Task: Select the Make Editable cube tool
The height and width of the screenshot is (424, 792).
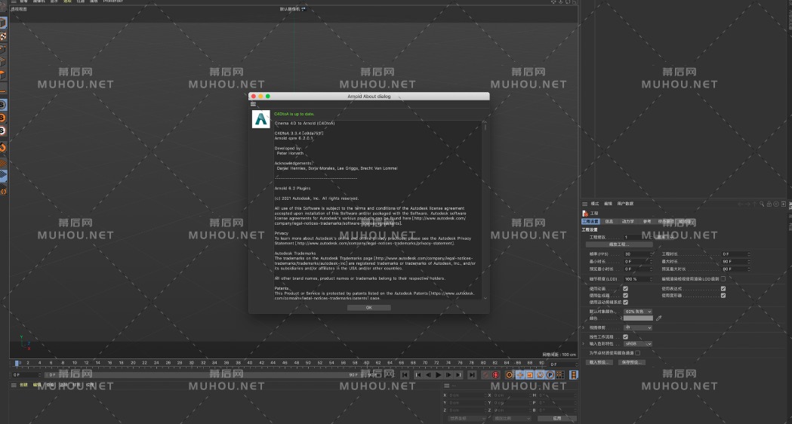Action: point(3,23)
